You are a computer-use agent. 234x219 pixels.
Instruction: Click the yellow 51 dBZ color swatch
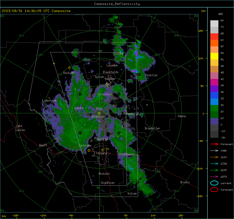(x=214, y=56)
